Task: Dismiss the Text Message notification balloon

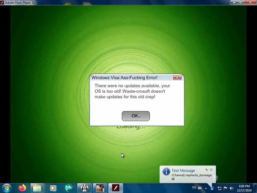Action: [x=211, y=170]
